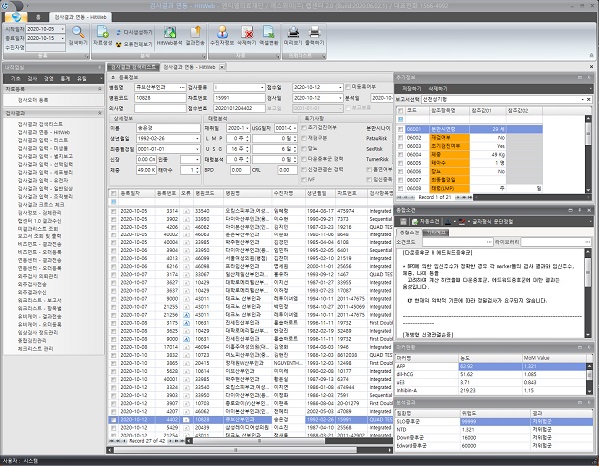Click 글자형식 in 종합소견 toolbar

pos(482,221)
